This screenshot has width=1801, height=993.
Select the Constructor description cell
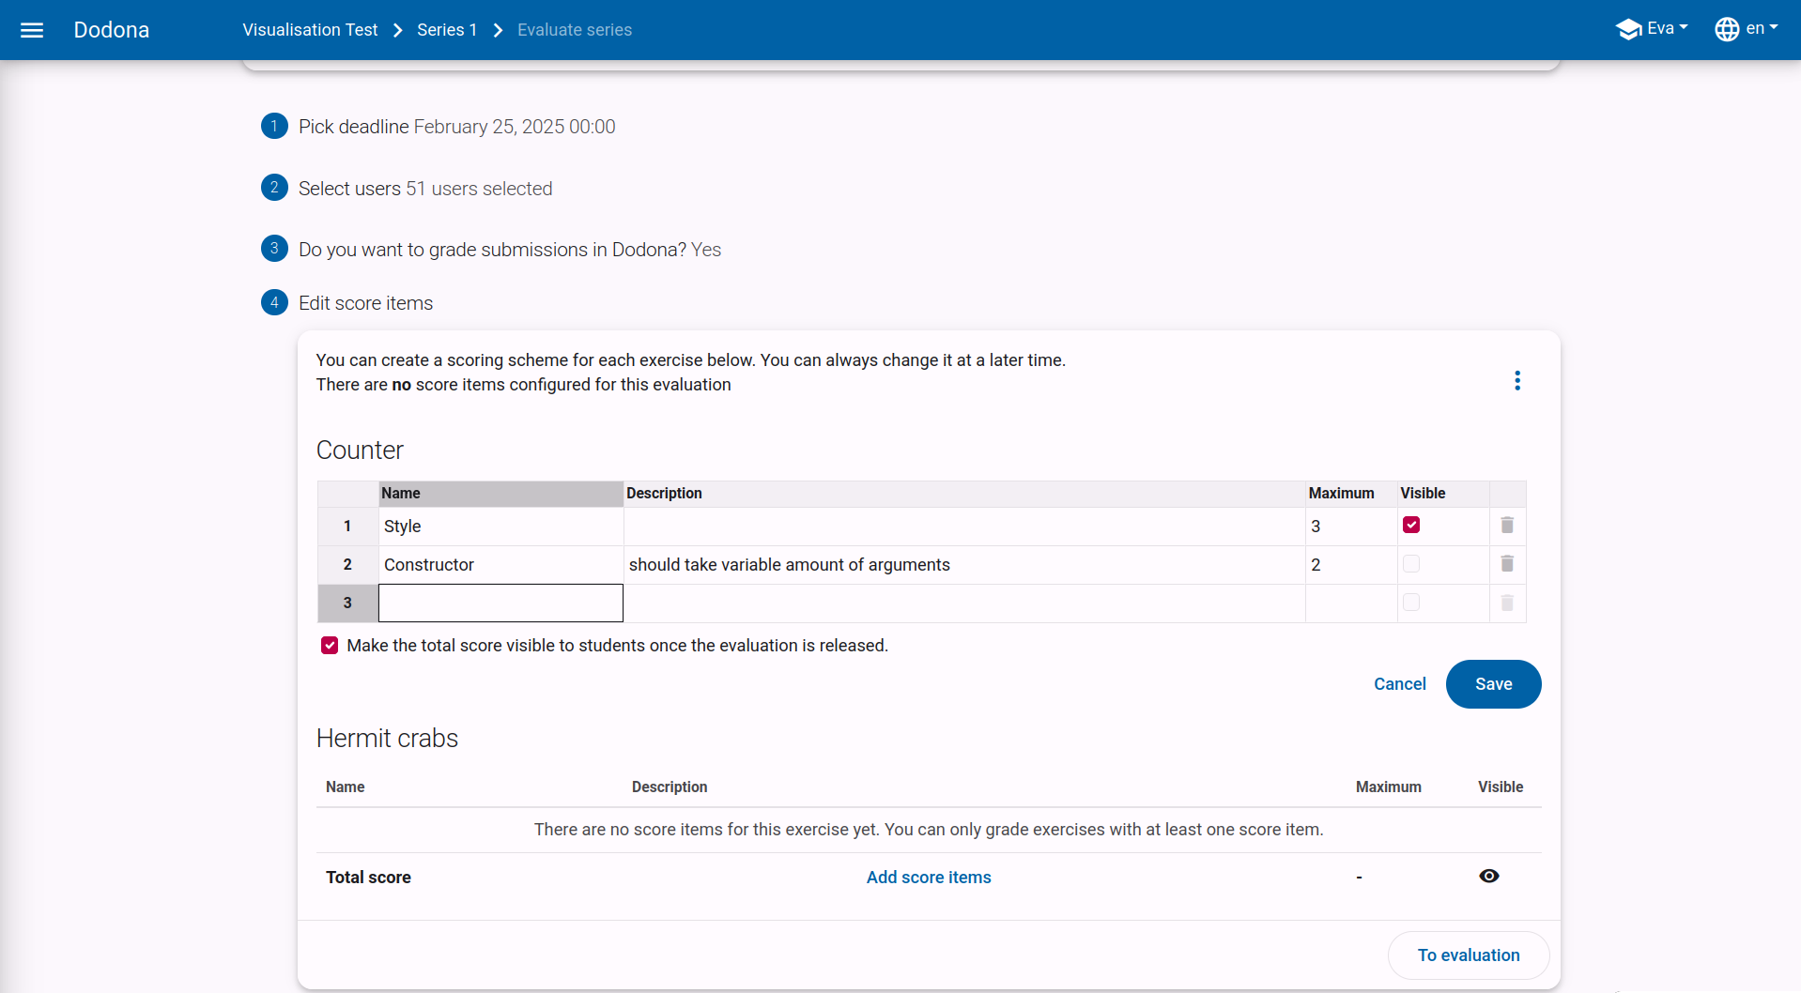pos(964,565)
